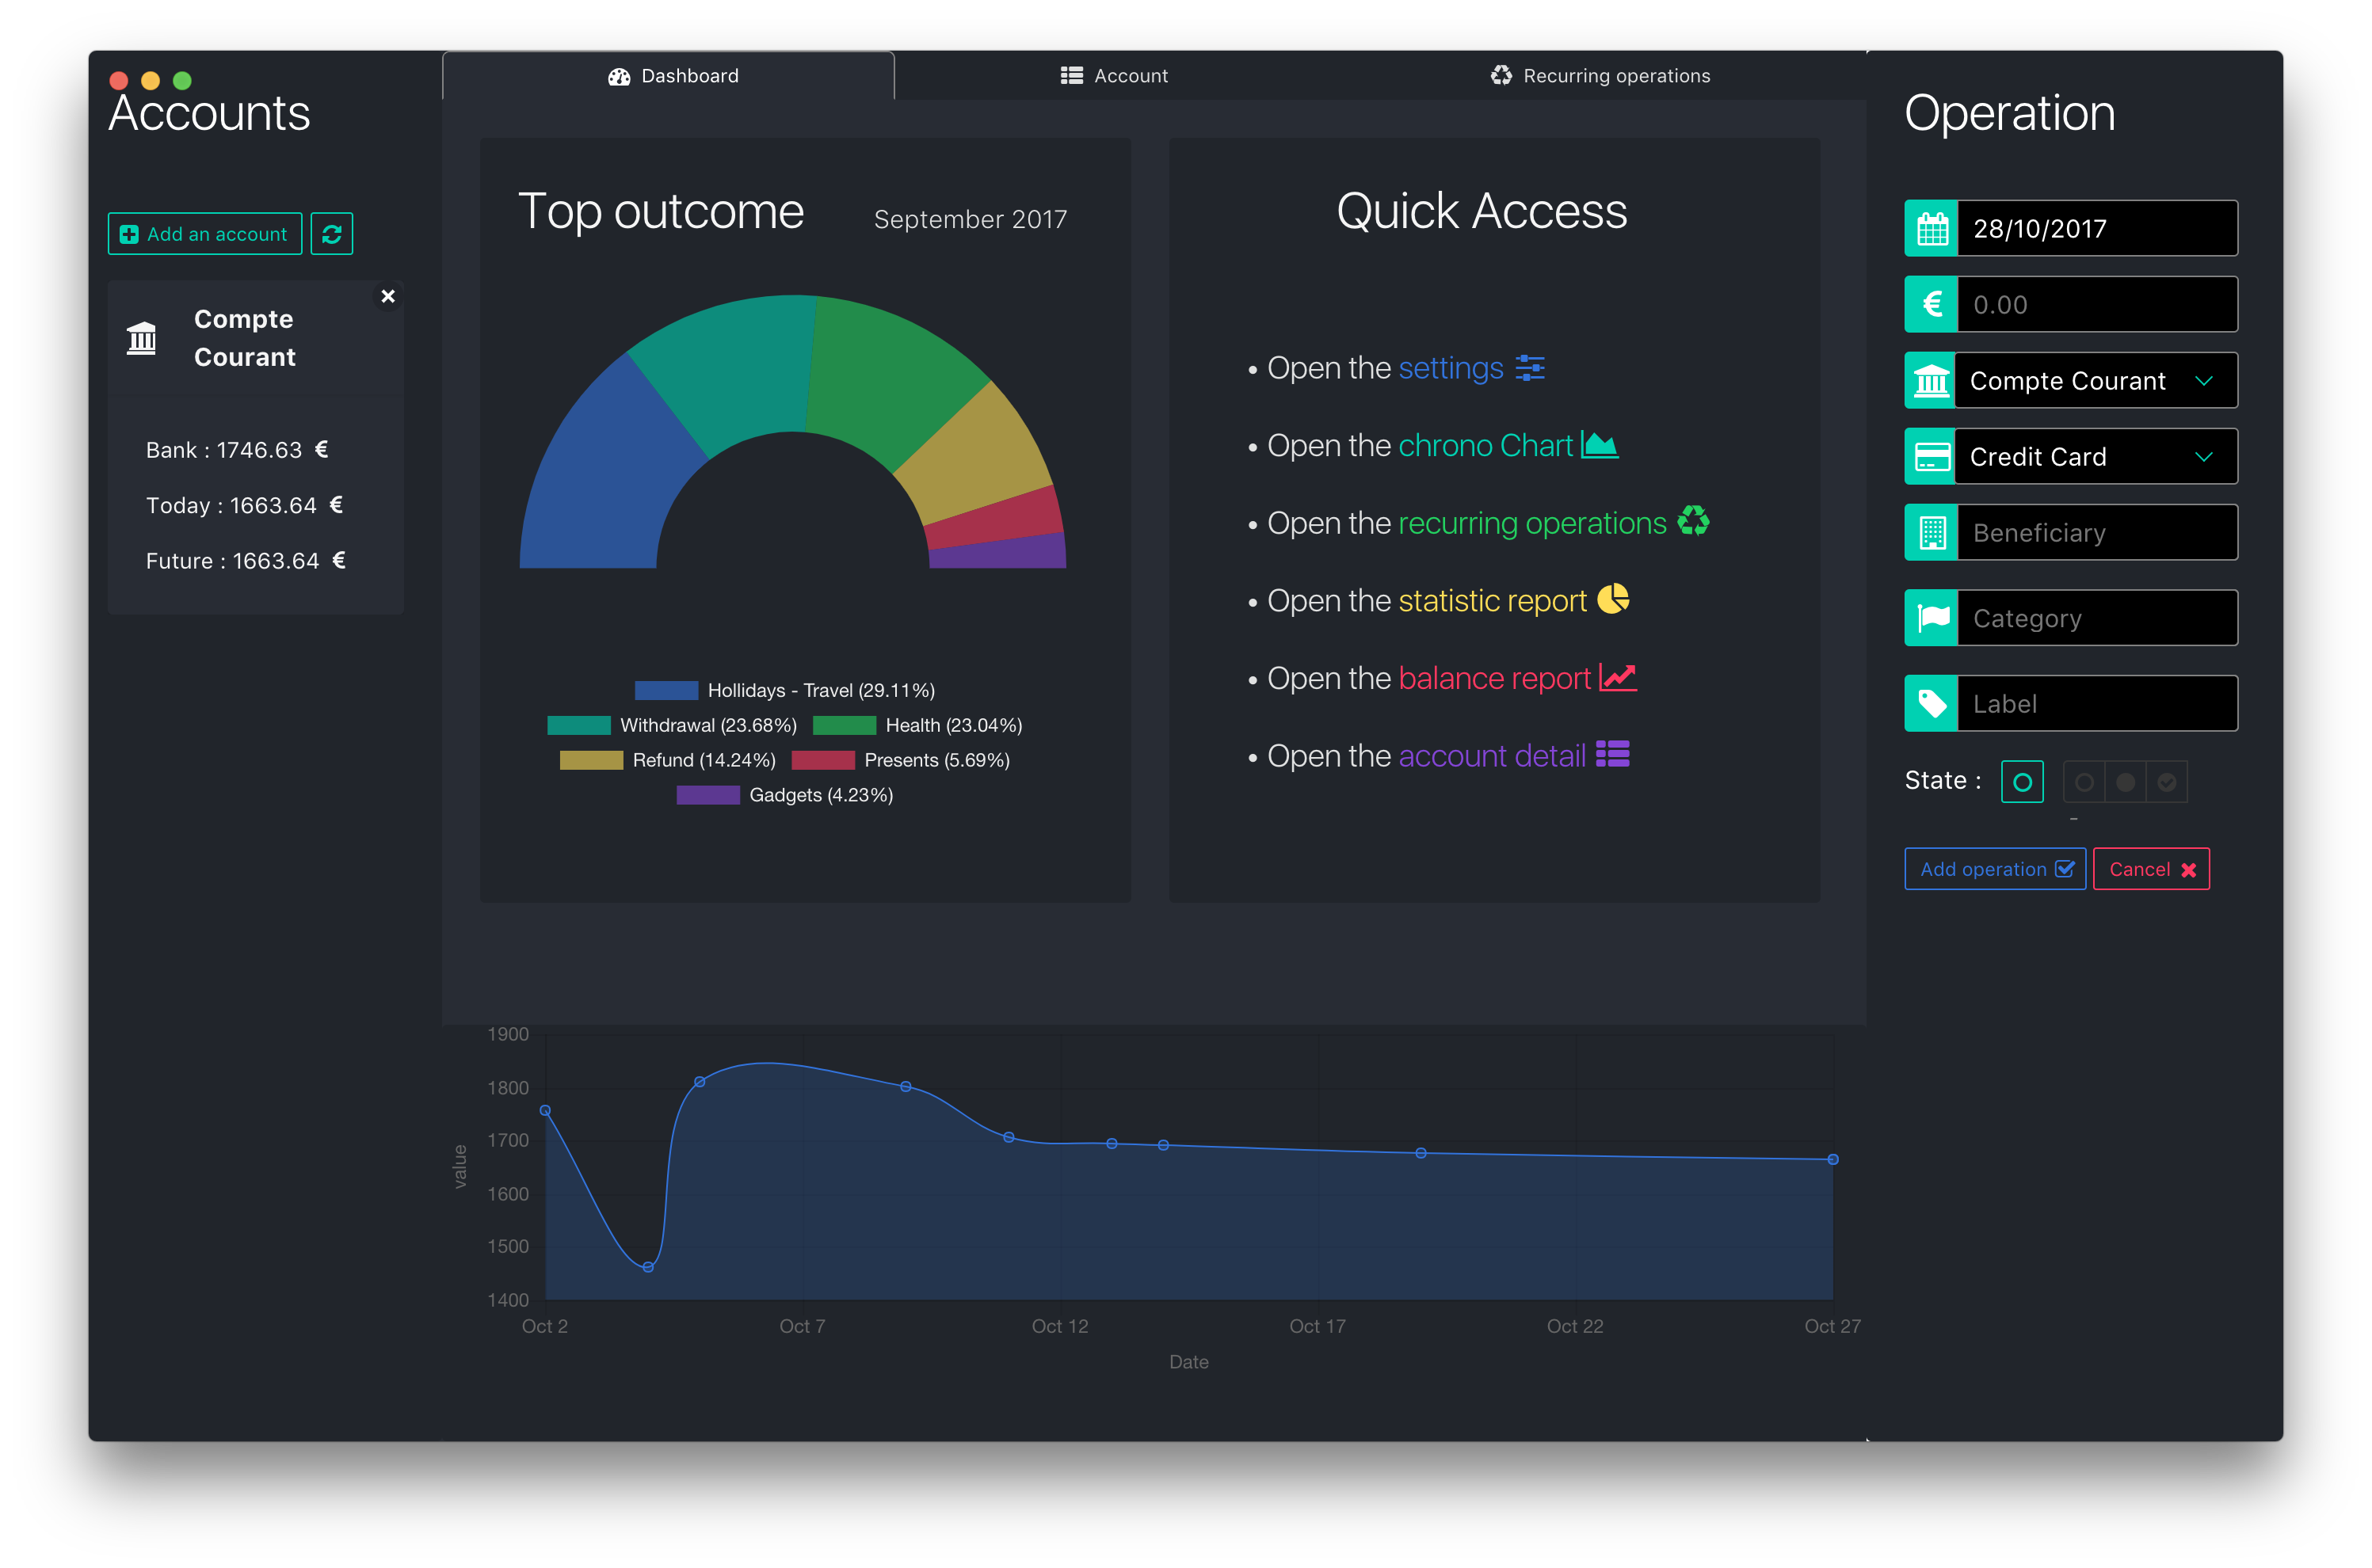Open the Recurring operations tab
The image size is (2372, 1568).
1600,76
